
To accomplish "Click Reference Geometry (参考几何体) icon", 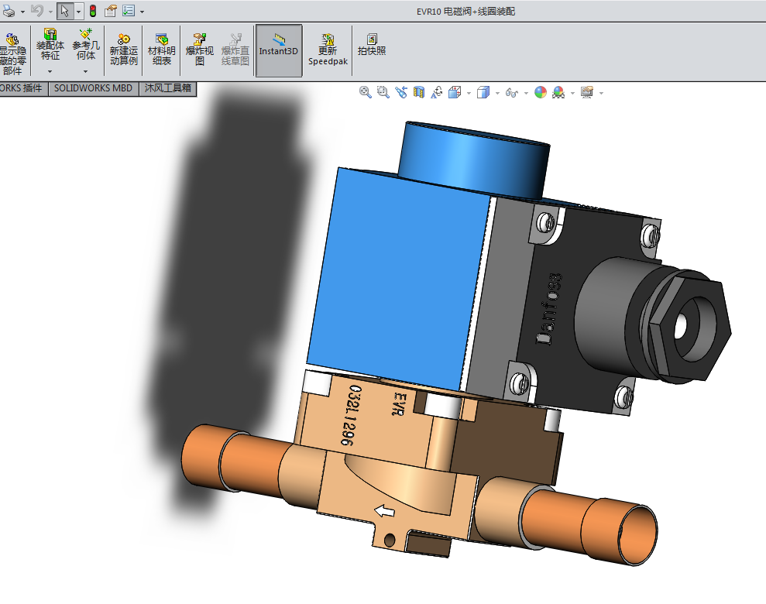I will pyautogui.click(x=86, y=44).
